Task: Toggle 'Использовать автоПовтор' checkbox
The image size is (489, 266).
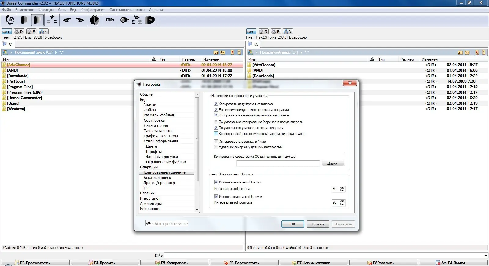Action: [216, 182]
